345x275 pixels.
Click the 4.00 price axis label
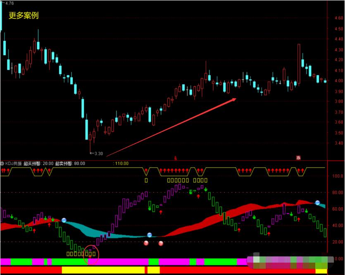tap(339, 81)
